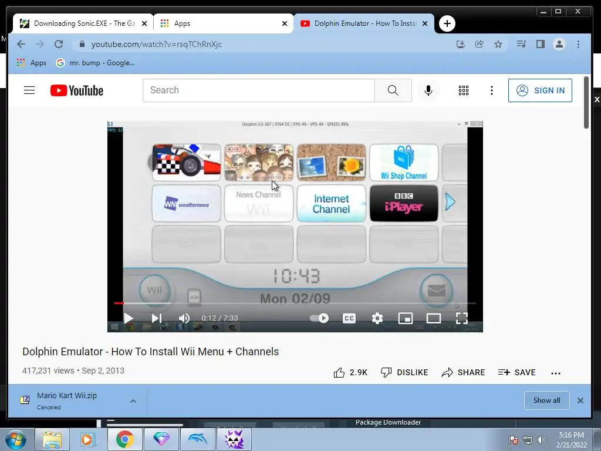Click the install app icon in address bar
The width and height of the screenshot is (601, 451).
pyautogui.click(x=460, y=44)
